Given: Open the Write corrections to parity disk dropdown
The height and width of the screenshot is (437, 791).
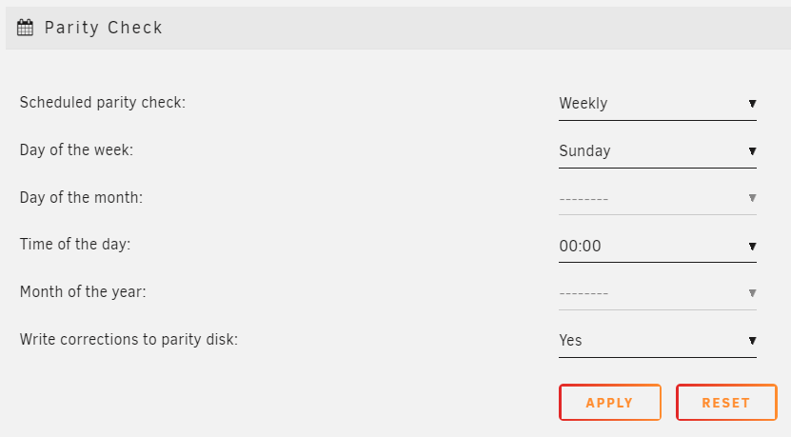Looking at the screenshot, I should click(658, 341).
